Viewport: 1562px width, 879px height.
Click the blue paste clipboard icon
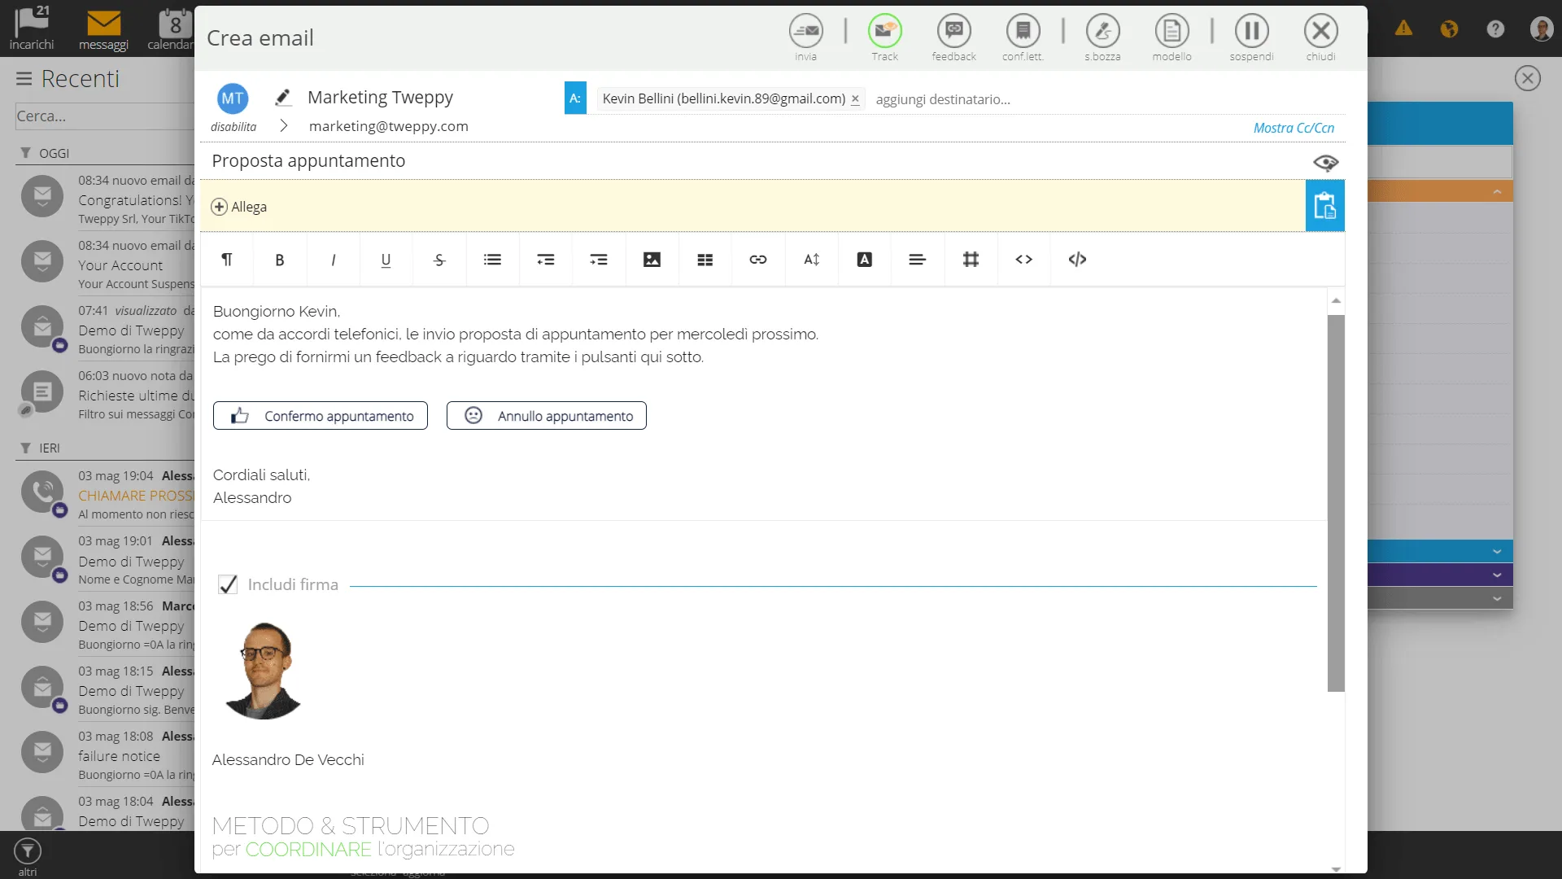click(x=1324, y=206)
